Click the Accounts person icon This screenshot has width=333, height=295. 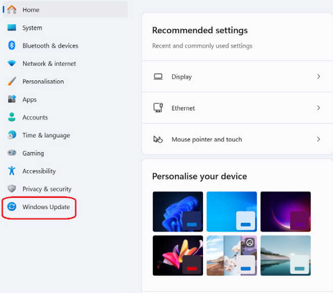(12, 117)
